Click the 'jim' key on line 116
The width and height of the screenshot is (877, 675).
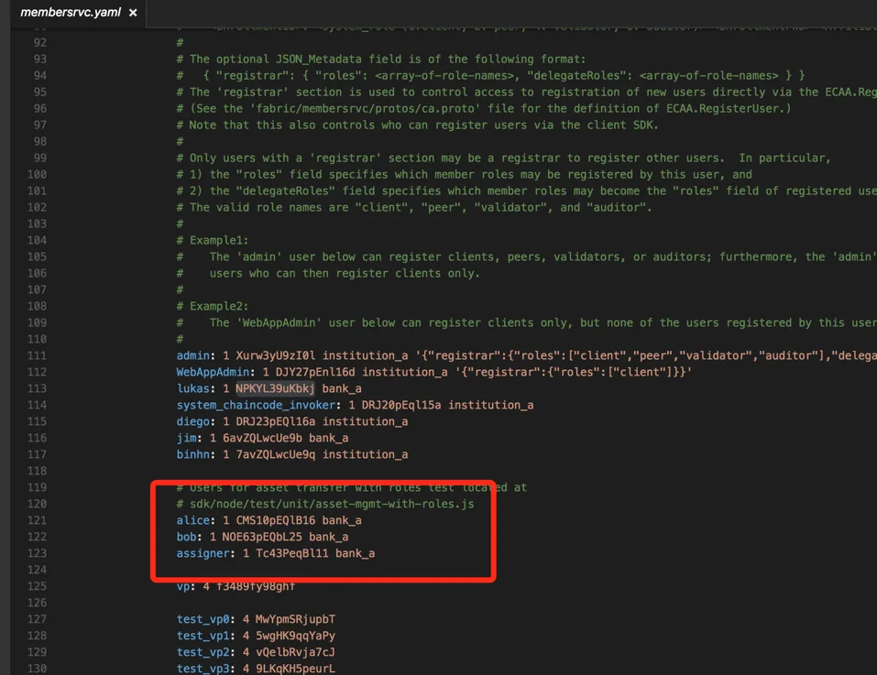click(x=186, y=438)
